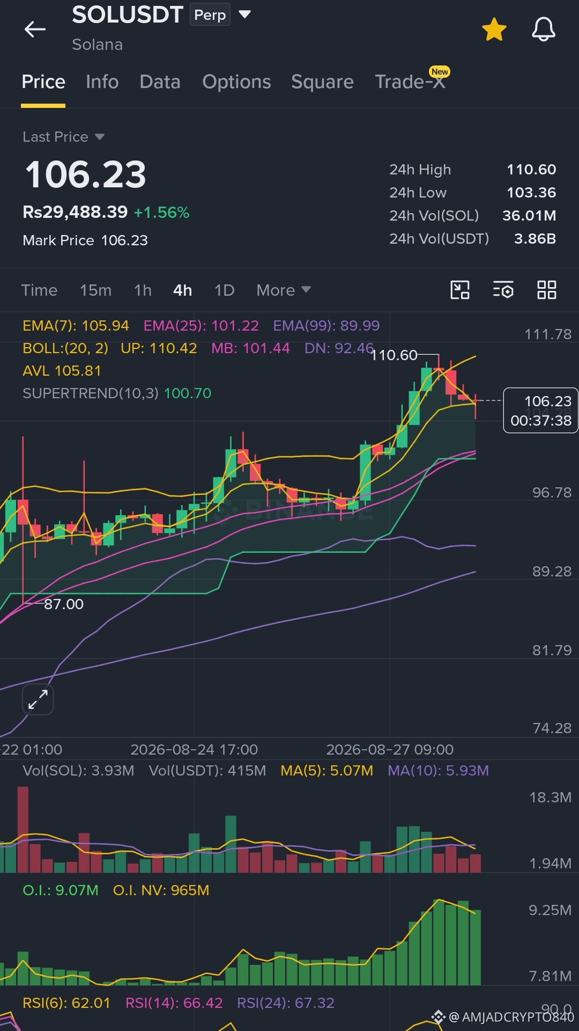The image size is (579, 1031).
Task: Open the chart layout grid icon
Action: (547, 290)
